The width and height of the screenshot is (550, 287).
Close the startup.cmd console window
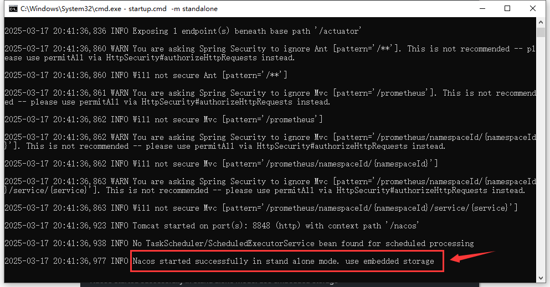tap(532, 8)
